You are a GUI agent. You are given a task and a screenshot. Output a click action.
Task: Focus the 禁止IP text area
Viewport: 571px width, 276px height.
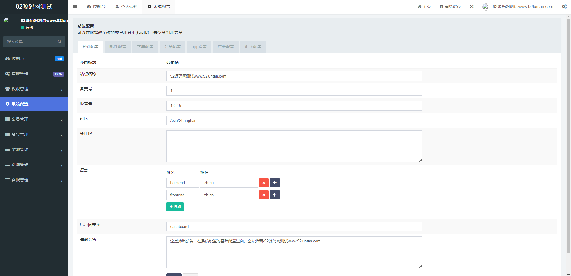[294, 146]
